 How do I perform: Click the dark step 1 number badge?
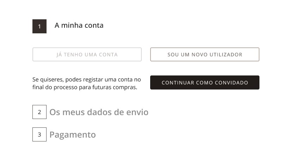click(x=39, y=26)
